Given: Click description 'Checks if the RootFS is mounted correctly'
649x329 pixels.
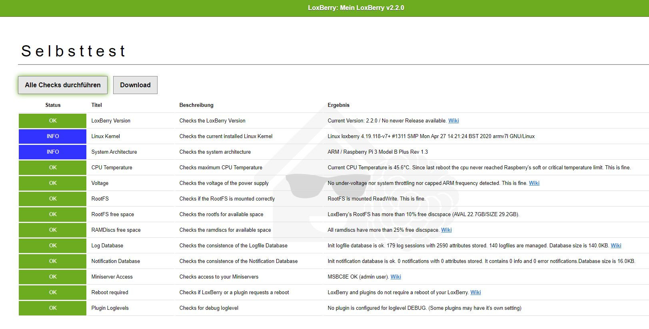Looking at the screenshot, I should pyautogui.click(x=227, y=199).
